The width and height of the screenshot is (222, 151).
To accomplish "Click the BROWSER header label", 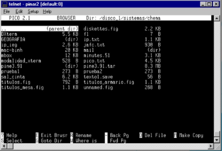I will pyautogui.click(x=66, y=18).
